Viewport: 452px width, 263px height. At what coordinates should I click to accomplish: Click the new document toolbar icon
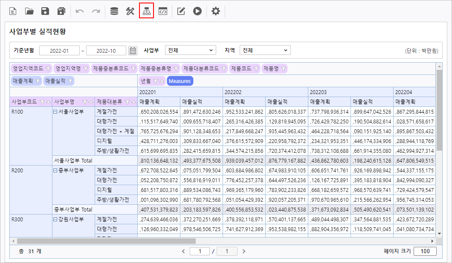[x=13, y=11]
